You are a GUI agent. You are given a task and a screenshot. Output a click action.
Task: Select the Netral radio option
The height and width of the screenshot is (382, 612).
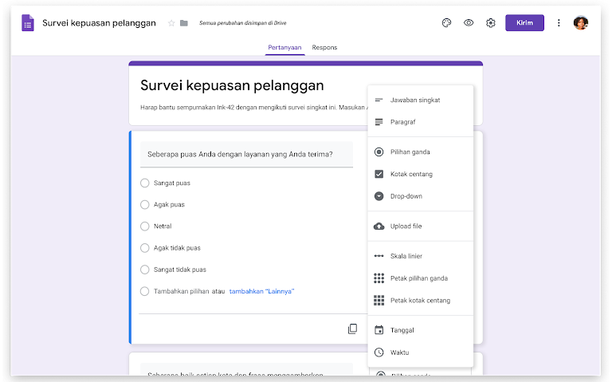coord(145,226)
